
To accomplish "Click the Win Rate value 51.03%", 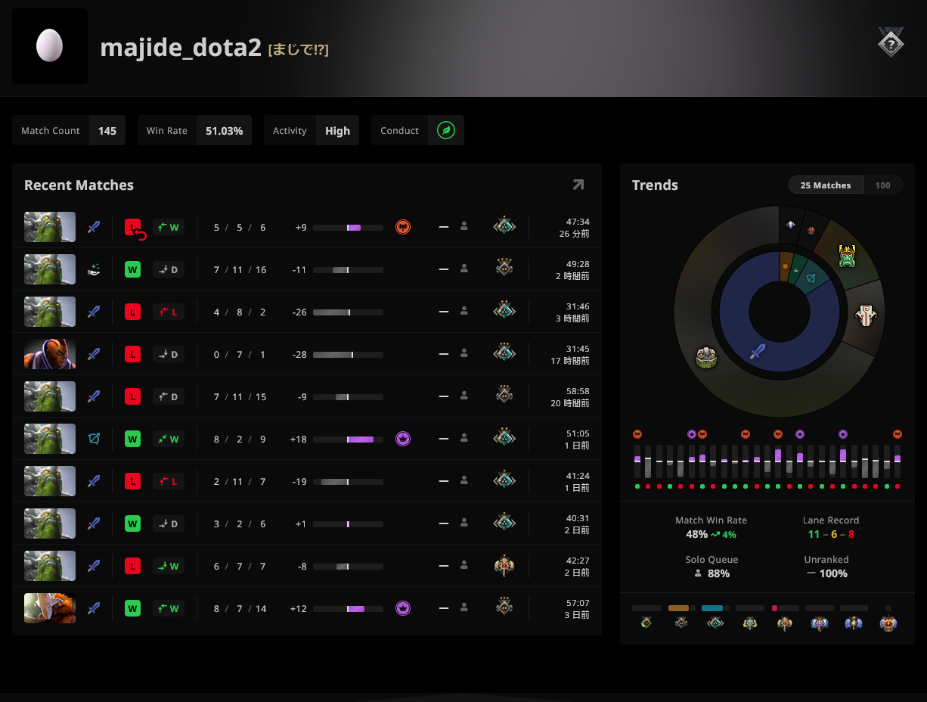I will 224,131.
